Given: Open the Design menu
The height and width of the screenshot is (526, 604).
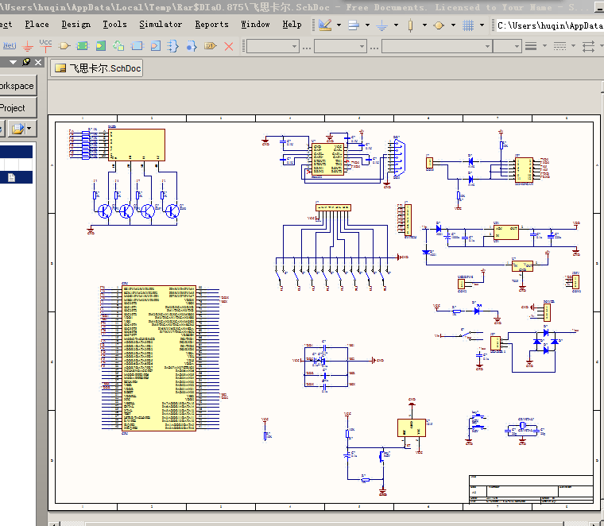Looking at the screenshot, I should (75, 25).
